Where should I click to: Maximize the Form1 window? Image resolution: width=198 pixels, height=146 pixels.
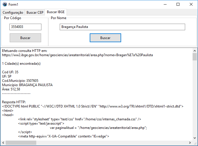(178, 4)
